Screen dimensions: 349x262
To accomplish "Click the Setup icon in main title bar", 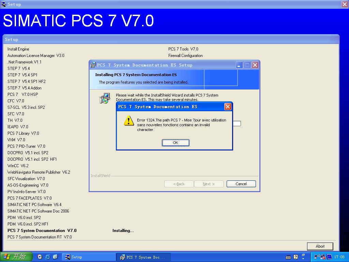I will 3,4.
